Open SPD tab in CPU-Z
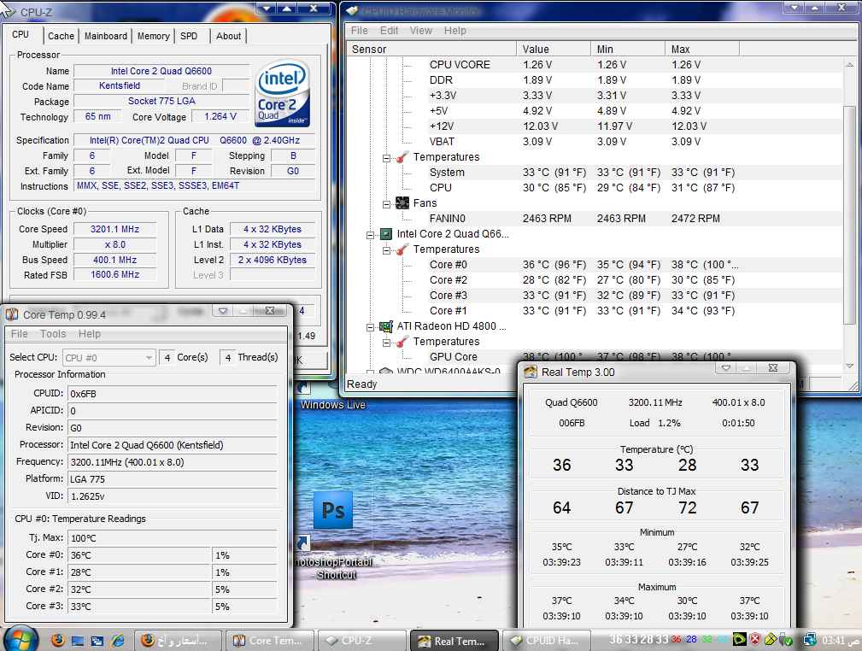The height and width of the screenshot is (651, 862). tap(189, 36)
